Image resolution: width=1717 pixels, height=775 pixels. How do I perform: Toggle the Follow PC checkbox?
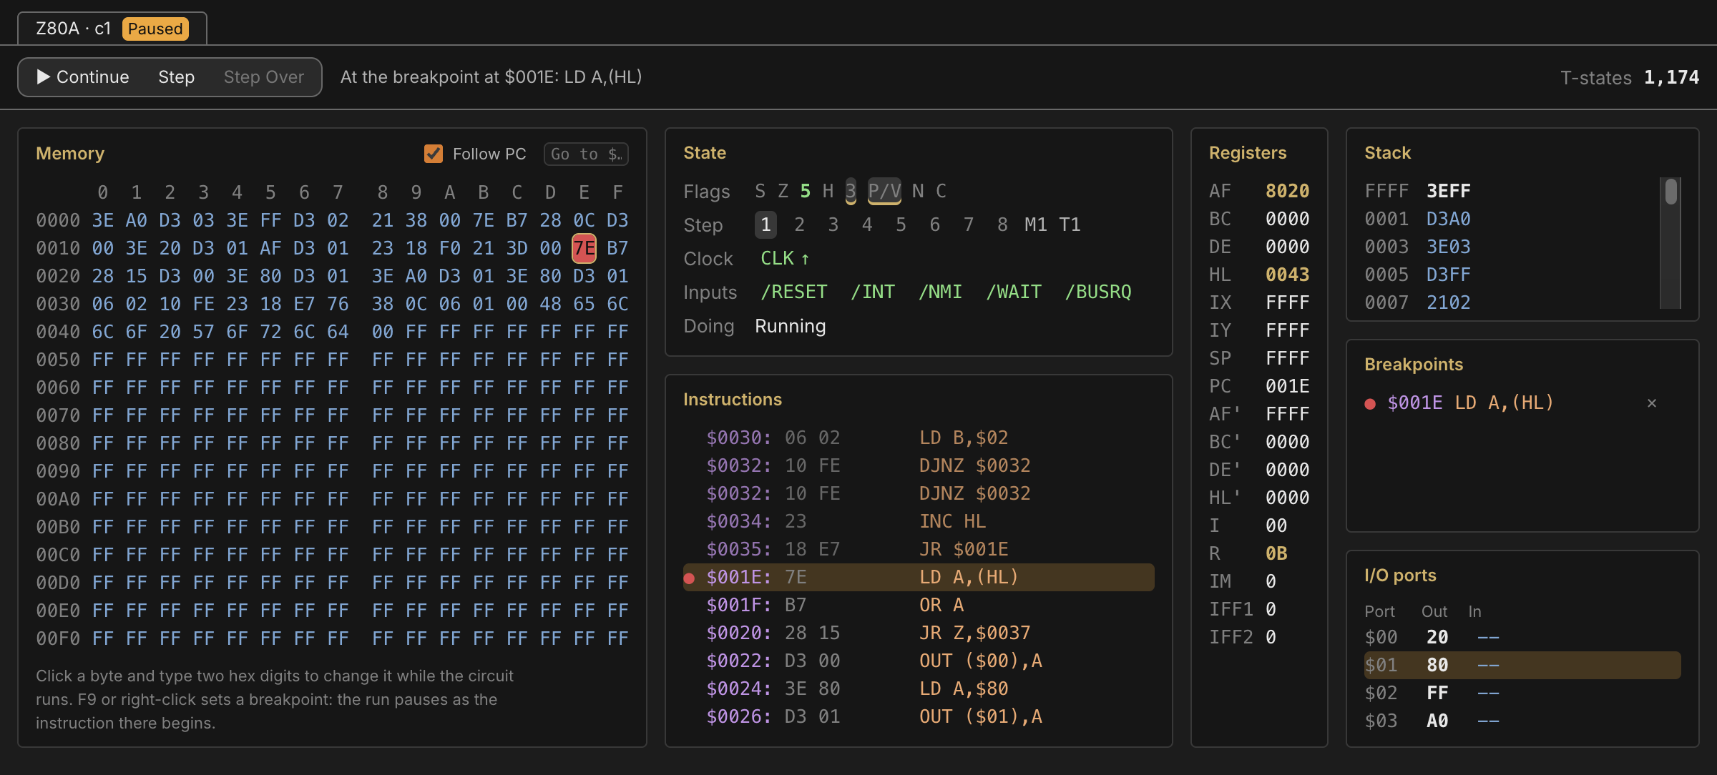[x=433, y=154]
